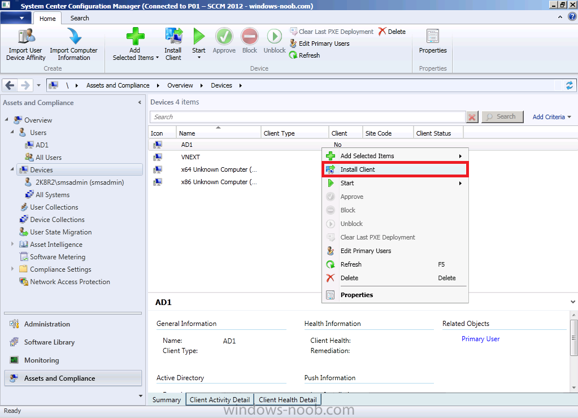Select 2K8R2\smsadmin device tree item
Viewport: 578px width, 418px height.
pyautogui.click(x=74, y=182)
